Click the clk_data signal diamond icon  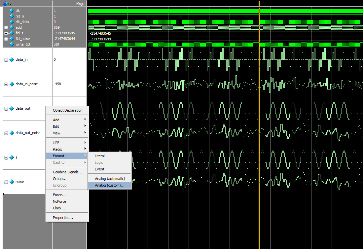pyautogui.click(x=12, y=22)
